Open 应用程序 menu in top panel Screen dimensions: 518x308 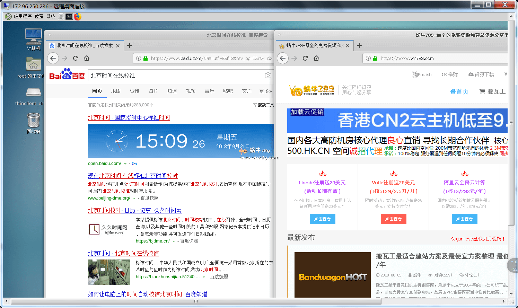[x=22, y=16]
